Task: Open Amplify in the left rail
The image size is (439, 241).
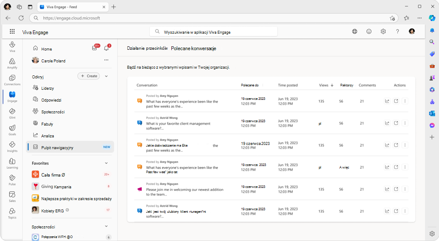Action: point(12,64)
